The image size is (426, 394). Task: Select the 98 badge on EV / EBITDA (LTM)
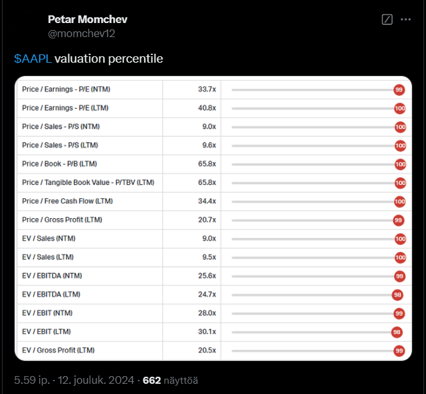[x=397, y=295]
